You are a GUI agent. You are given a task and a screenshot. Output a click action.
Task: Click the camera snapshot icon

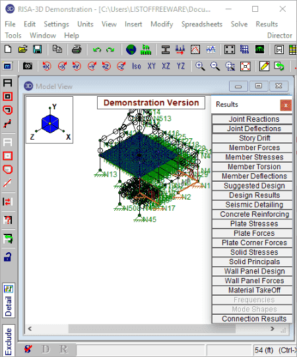click(x=28, y=67)
